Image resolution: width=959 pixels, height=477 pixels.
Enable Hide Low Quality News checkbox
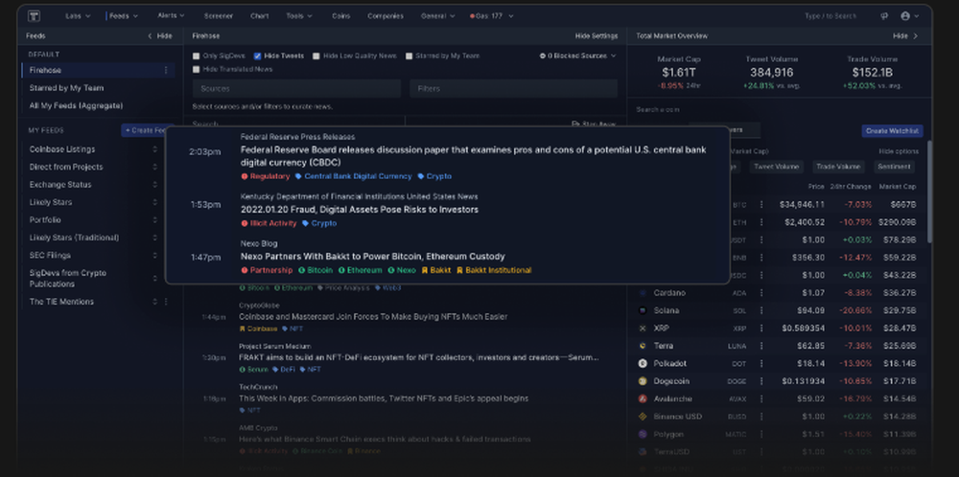[316, 56]
